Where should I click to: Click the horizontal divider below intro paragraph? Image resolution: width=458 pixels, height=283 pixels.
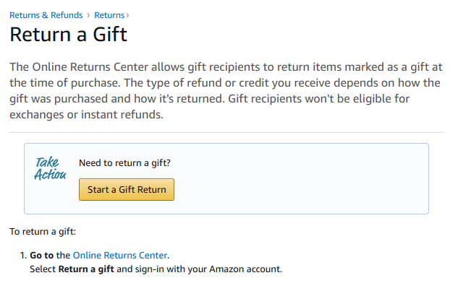click(x=226, y=132)
